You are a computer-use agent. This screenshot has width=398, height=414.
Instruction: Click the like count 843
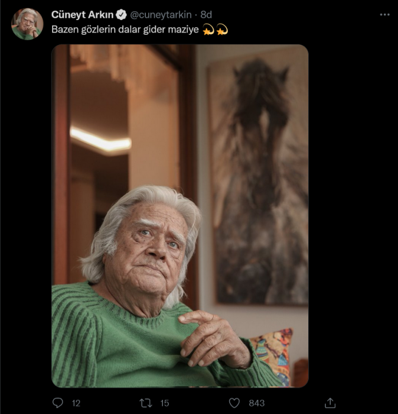[256, 403]
